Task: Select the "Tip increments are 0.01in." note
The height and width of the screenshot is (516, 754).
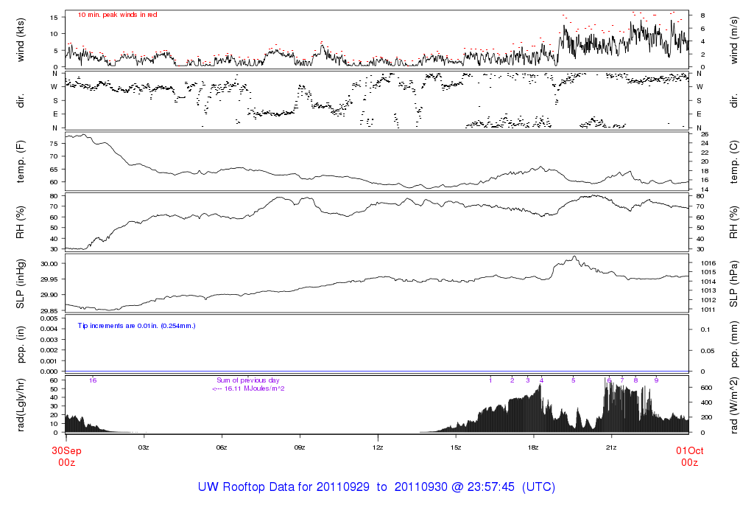Action: [x=136, y=325]
